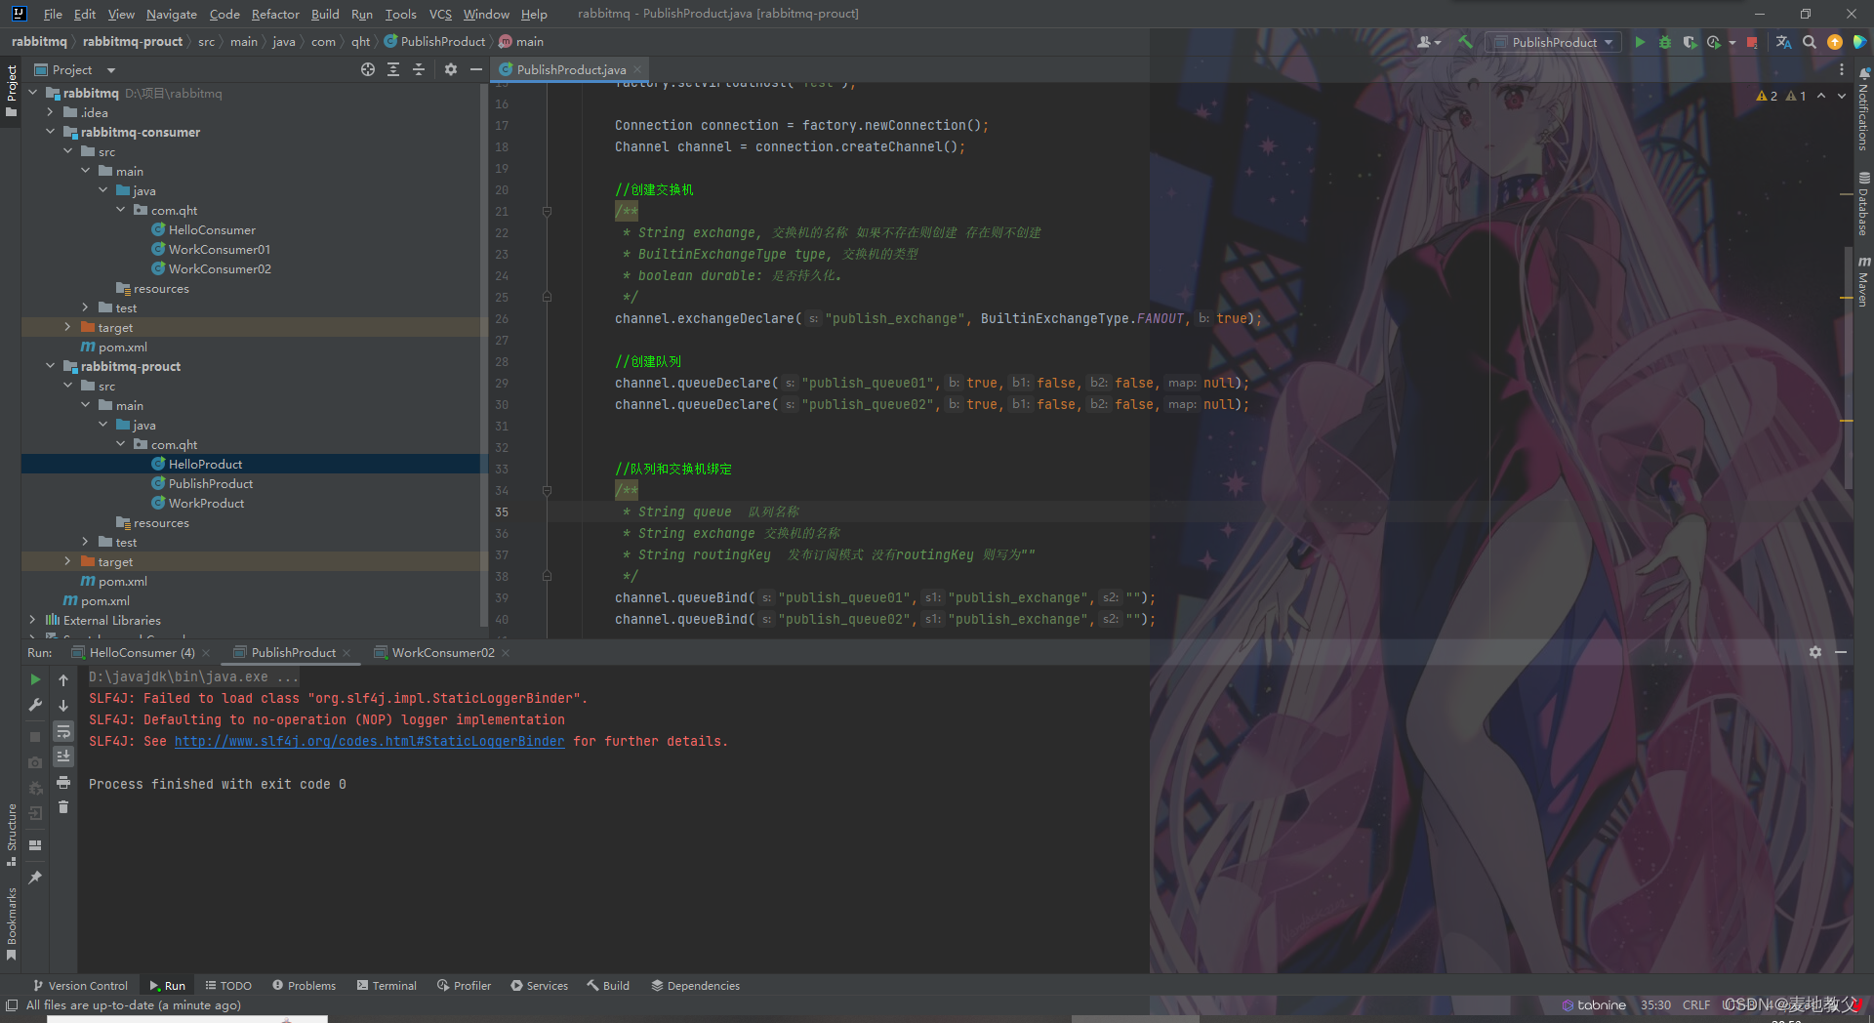Screen dimensions: 1874x1023
Task: Toggle soft-wrap in Run console
Action: (x=63, y=731)
